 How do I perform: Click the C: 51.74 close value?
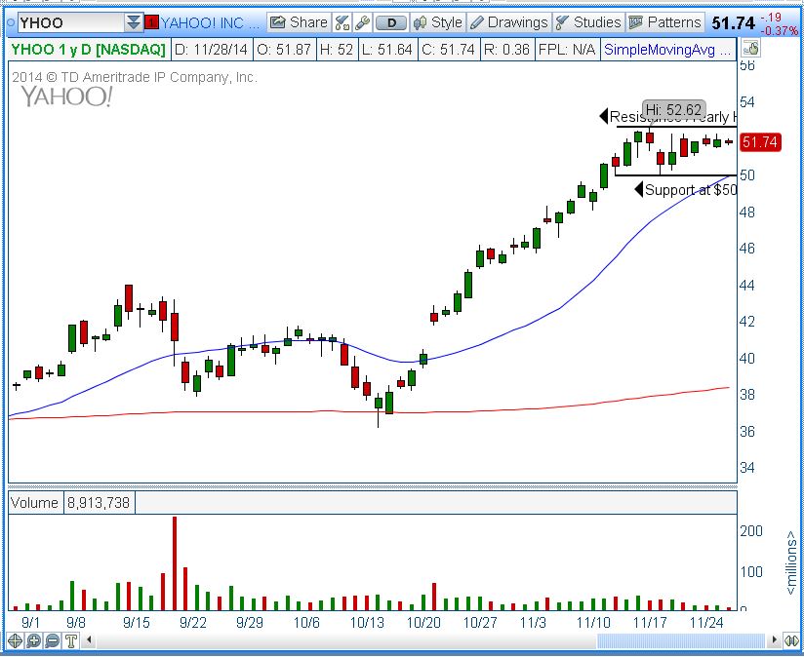(449, 50)
